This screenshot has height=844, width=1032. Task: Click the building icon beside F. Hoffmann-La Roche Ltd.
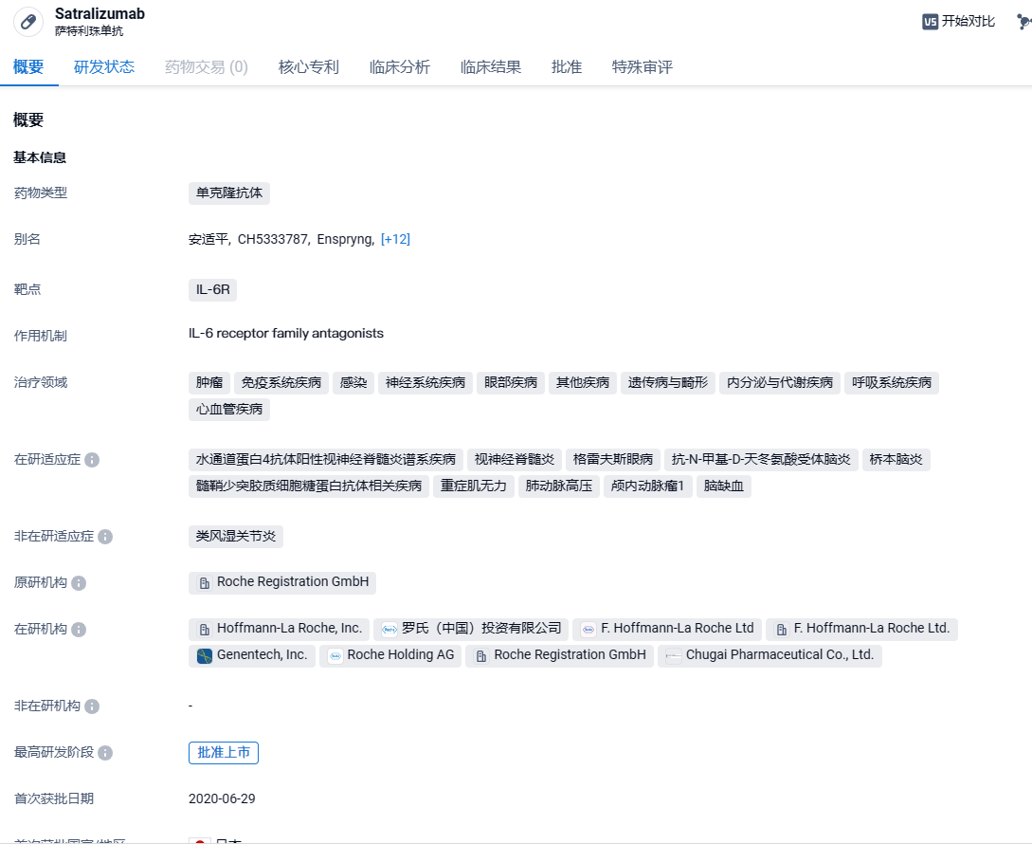781,630
